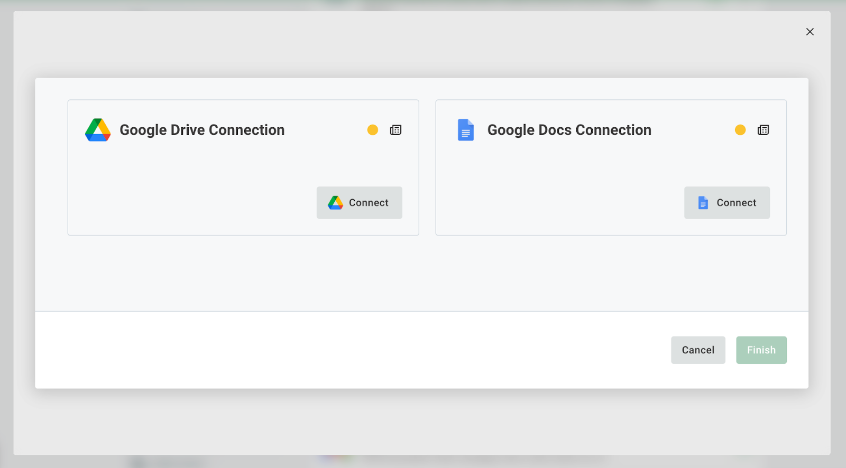This screenshot has width=846, height=468.
Task: Click the "Google Docs Connection" title text
Action: point(569,130)
